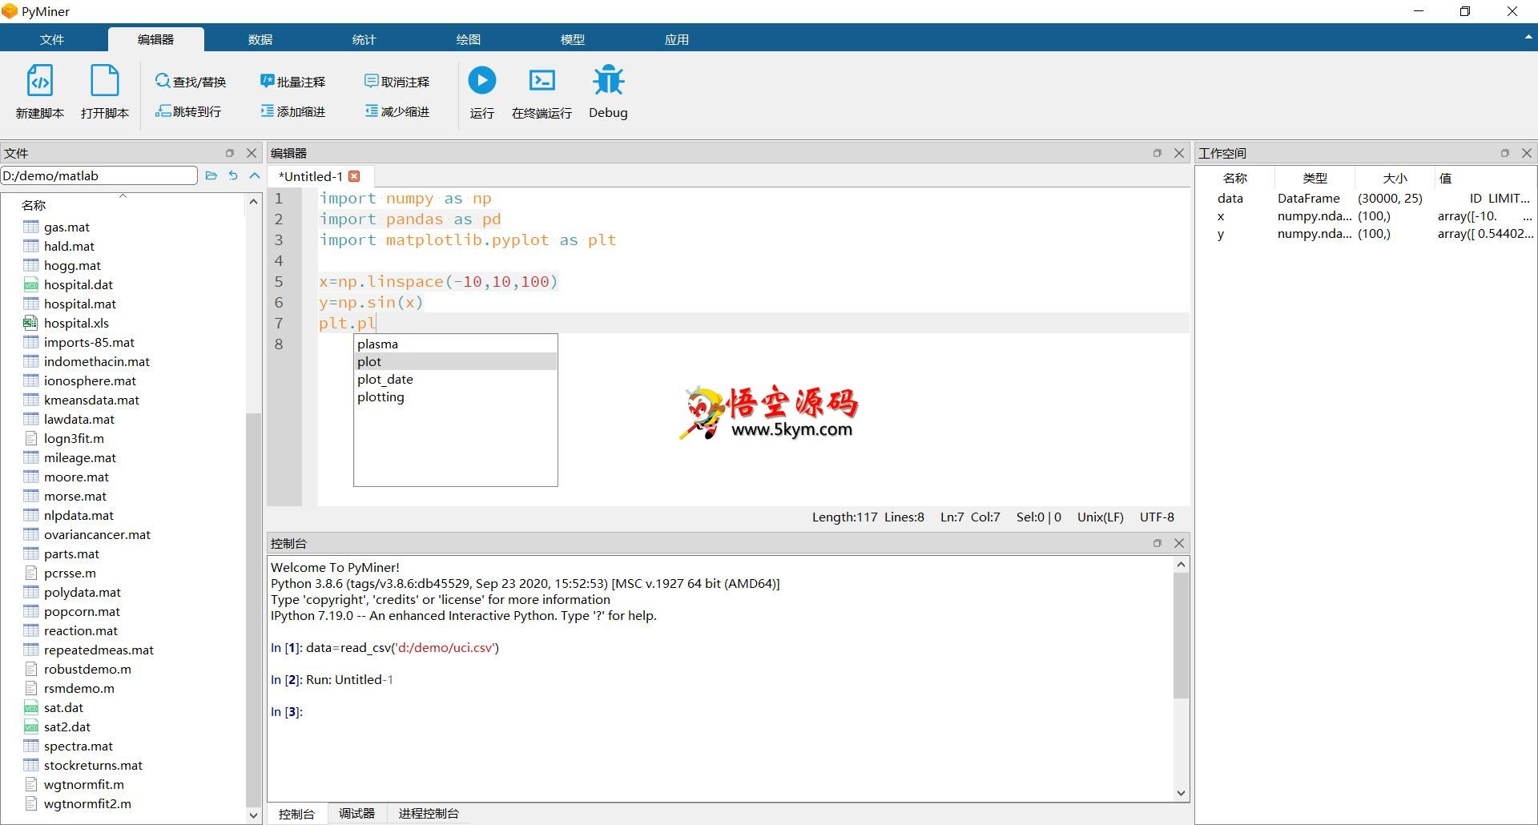Close the 文件 panel
Viewport: 1538px width, 825px height.
pyautogui.click(x=252, y=153)
